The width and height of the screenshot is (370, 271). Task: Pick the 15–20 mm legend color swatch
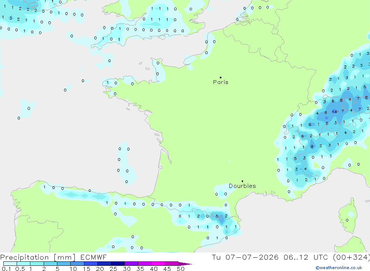coord(91,264)
